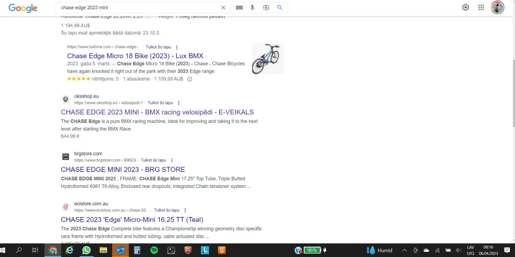The width and height of the screenshot is (515, 257).
Task: Click the oksshop.eu site favicon
Action: [x=66, y=99]
